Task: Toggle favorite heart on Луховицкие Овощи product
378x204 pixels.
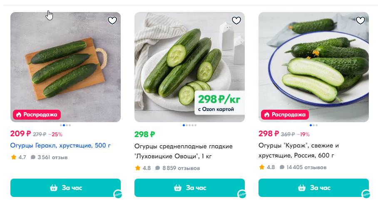Action: (x=236, y=20)
